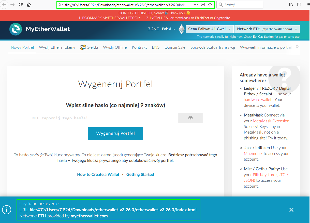Open the PhishFort link
310x223 pixels.
pyautogui.click(x=202, y=18)
